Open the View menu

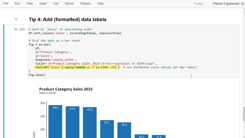coord(29,3)
